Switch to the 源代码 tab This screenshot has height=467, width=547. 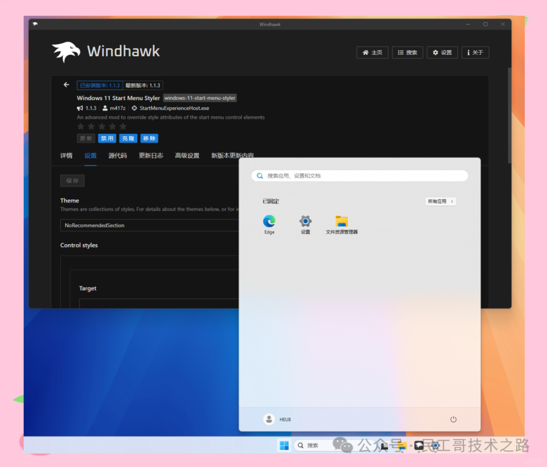(x=118, y=155)
